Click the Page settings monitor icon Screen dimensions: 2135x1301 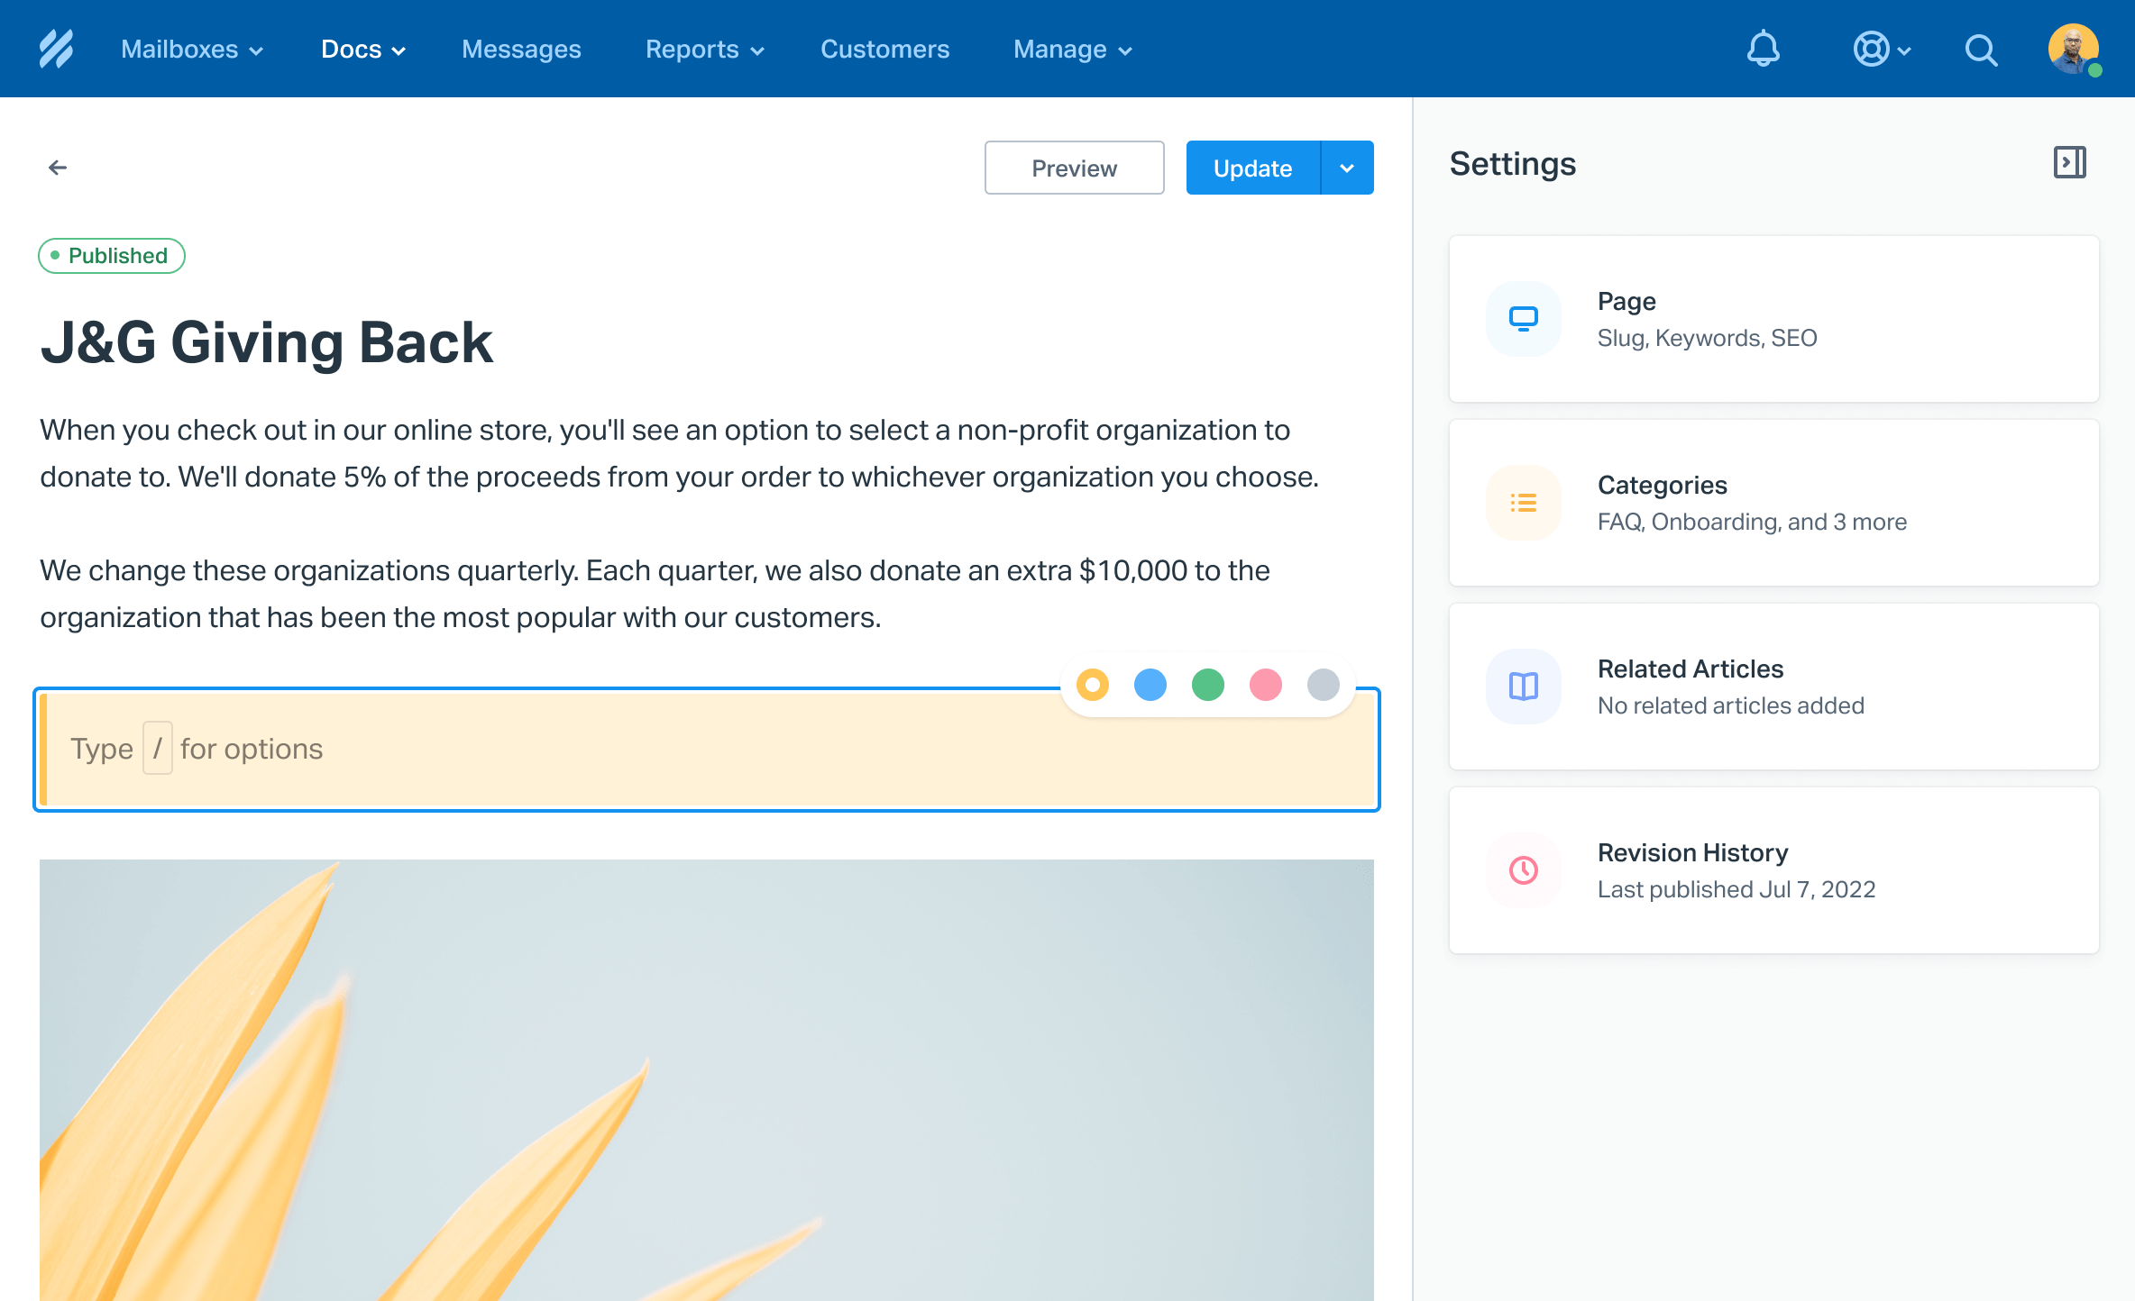coord(1523,319)
